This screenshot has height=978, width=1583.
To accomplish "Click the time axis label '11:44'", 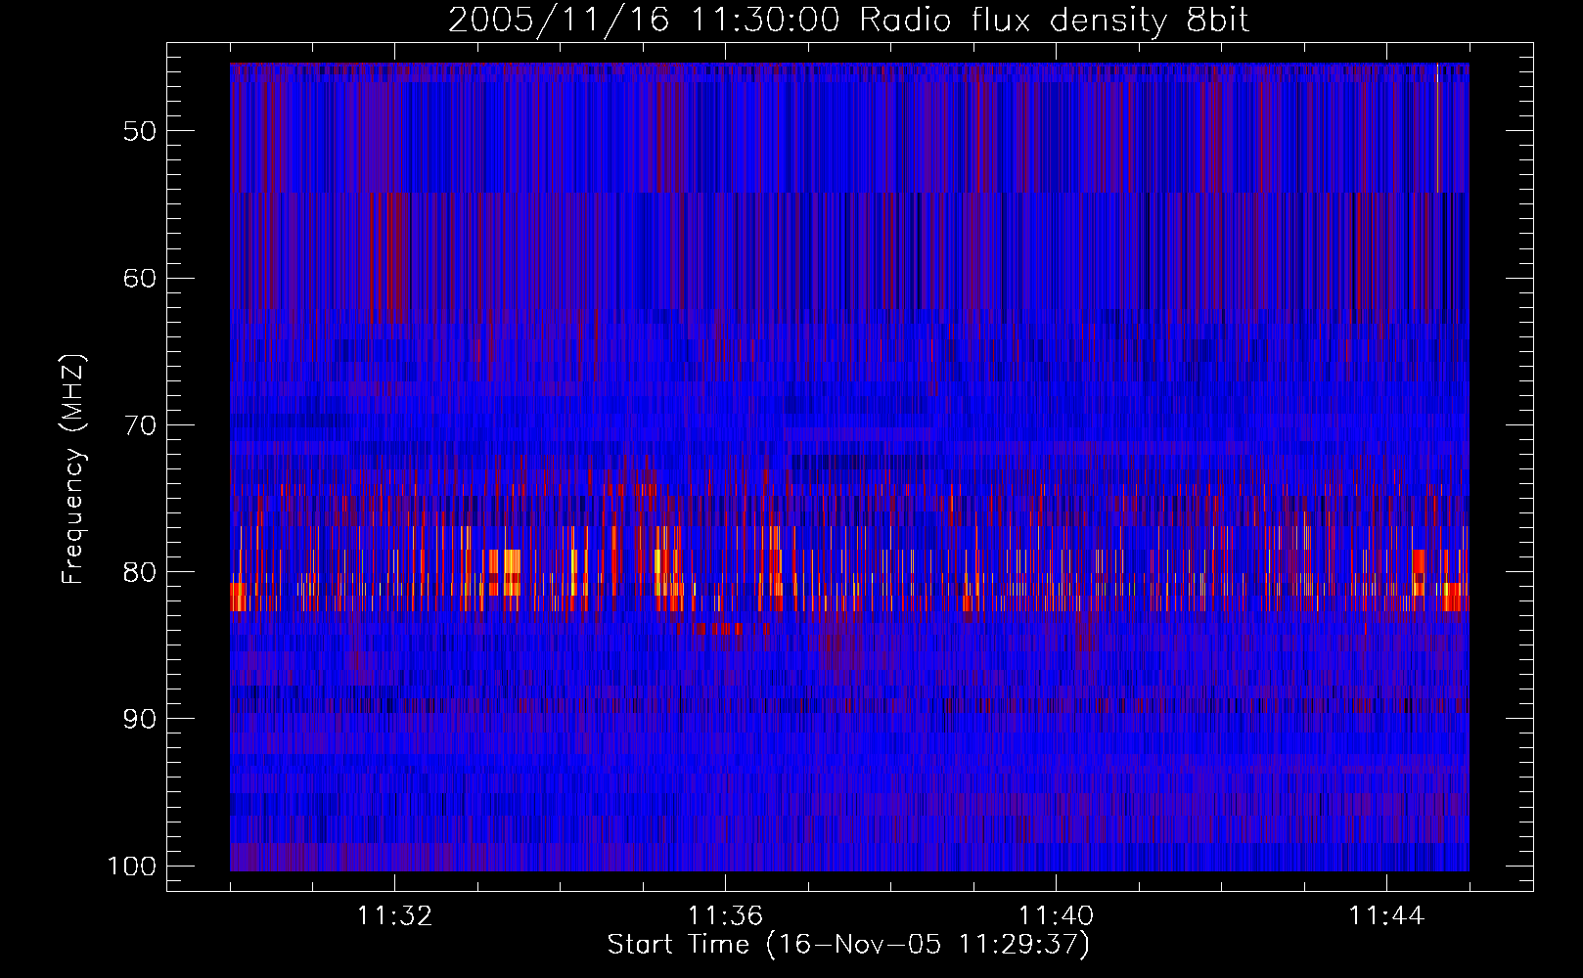I will (1386, 916).
